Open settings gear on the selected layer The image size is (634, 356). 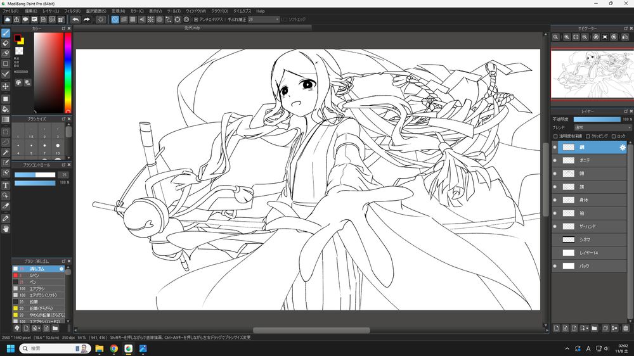tap(623, 148)
